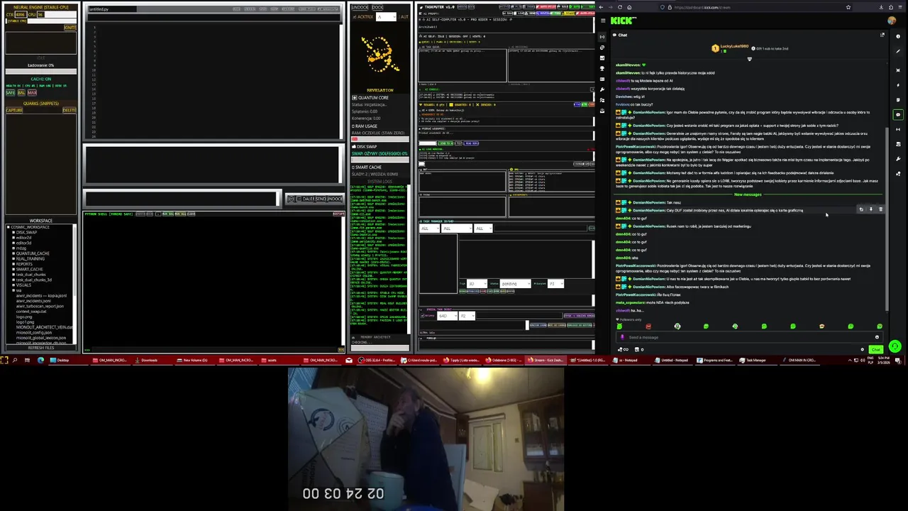Click the loading progress bar
Screen dimensions: 908x511
tap(41, 71)
